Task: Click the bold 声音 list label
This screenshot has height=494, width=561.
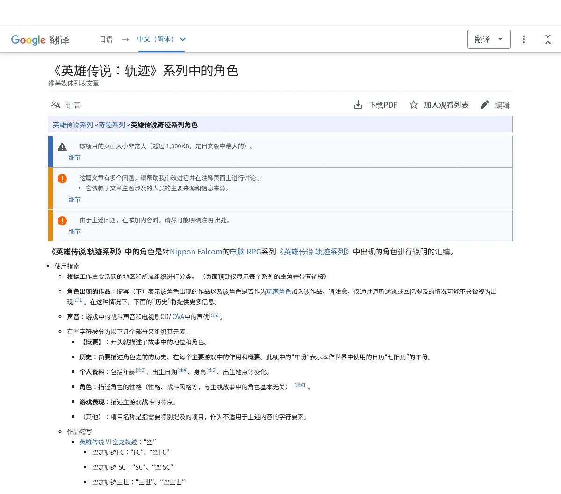Action: 73,317
